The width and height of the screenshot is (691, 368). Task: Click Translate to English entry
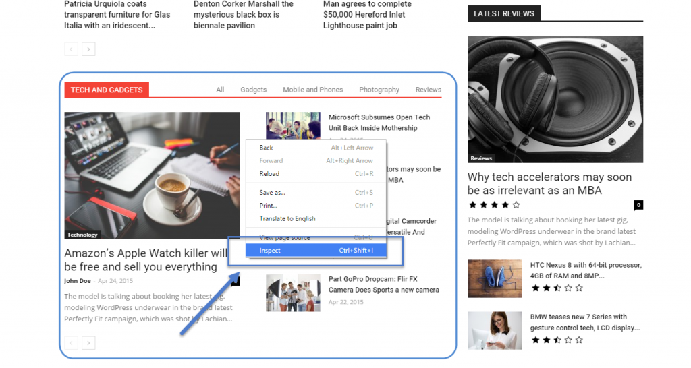coord(316,218)
